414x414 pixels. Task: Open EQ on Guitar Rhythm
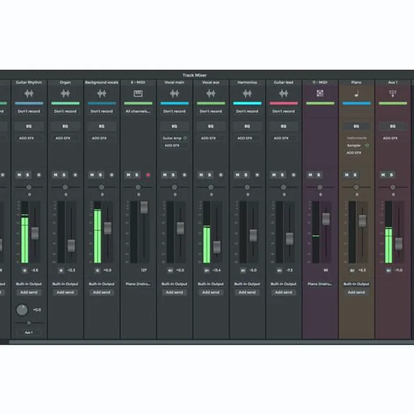pos(29,126)
